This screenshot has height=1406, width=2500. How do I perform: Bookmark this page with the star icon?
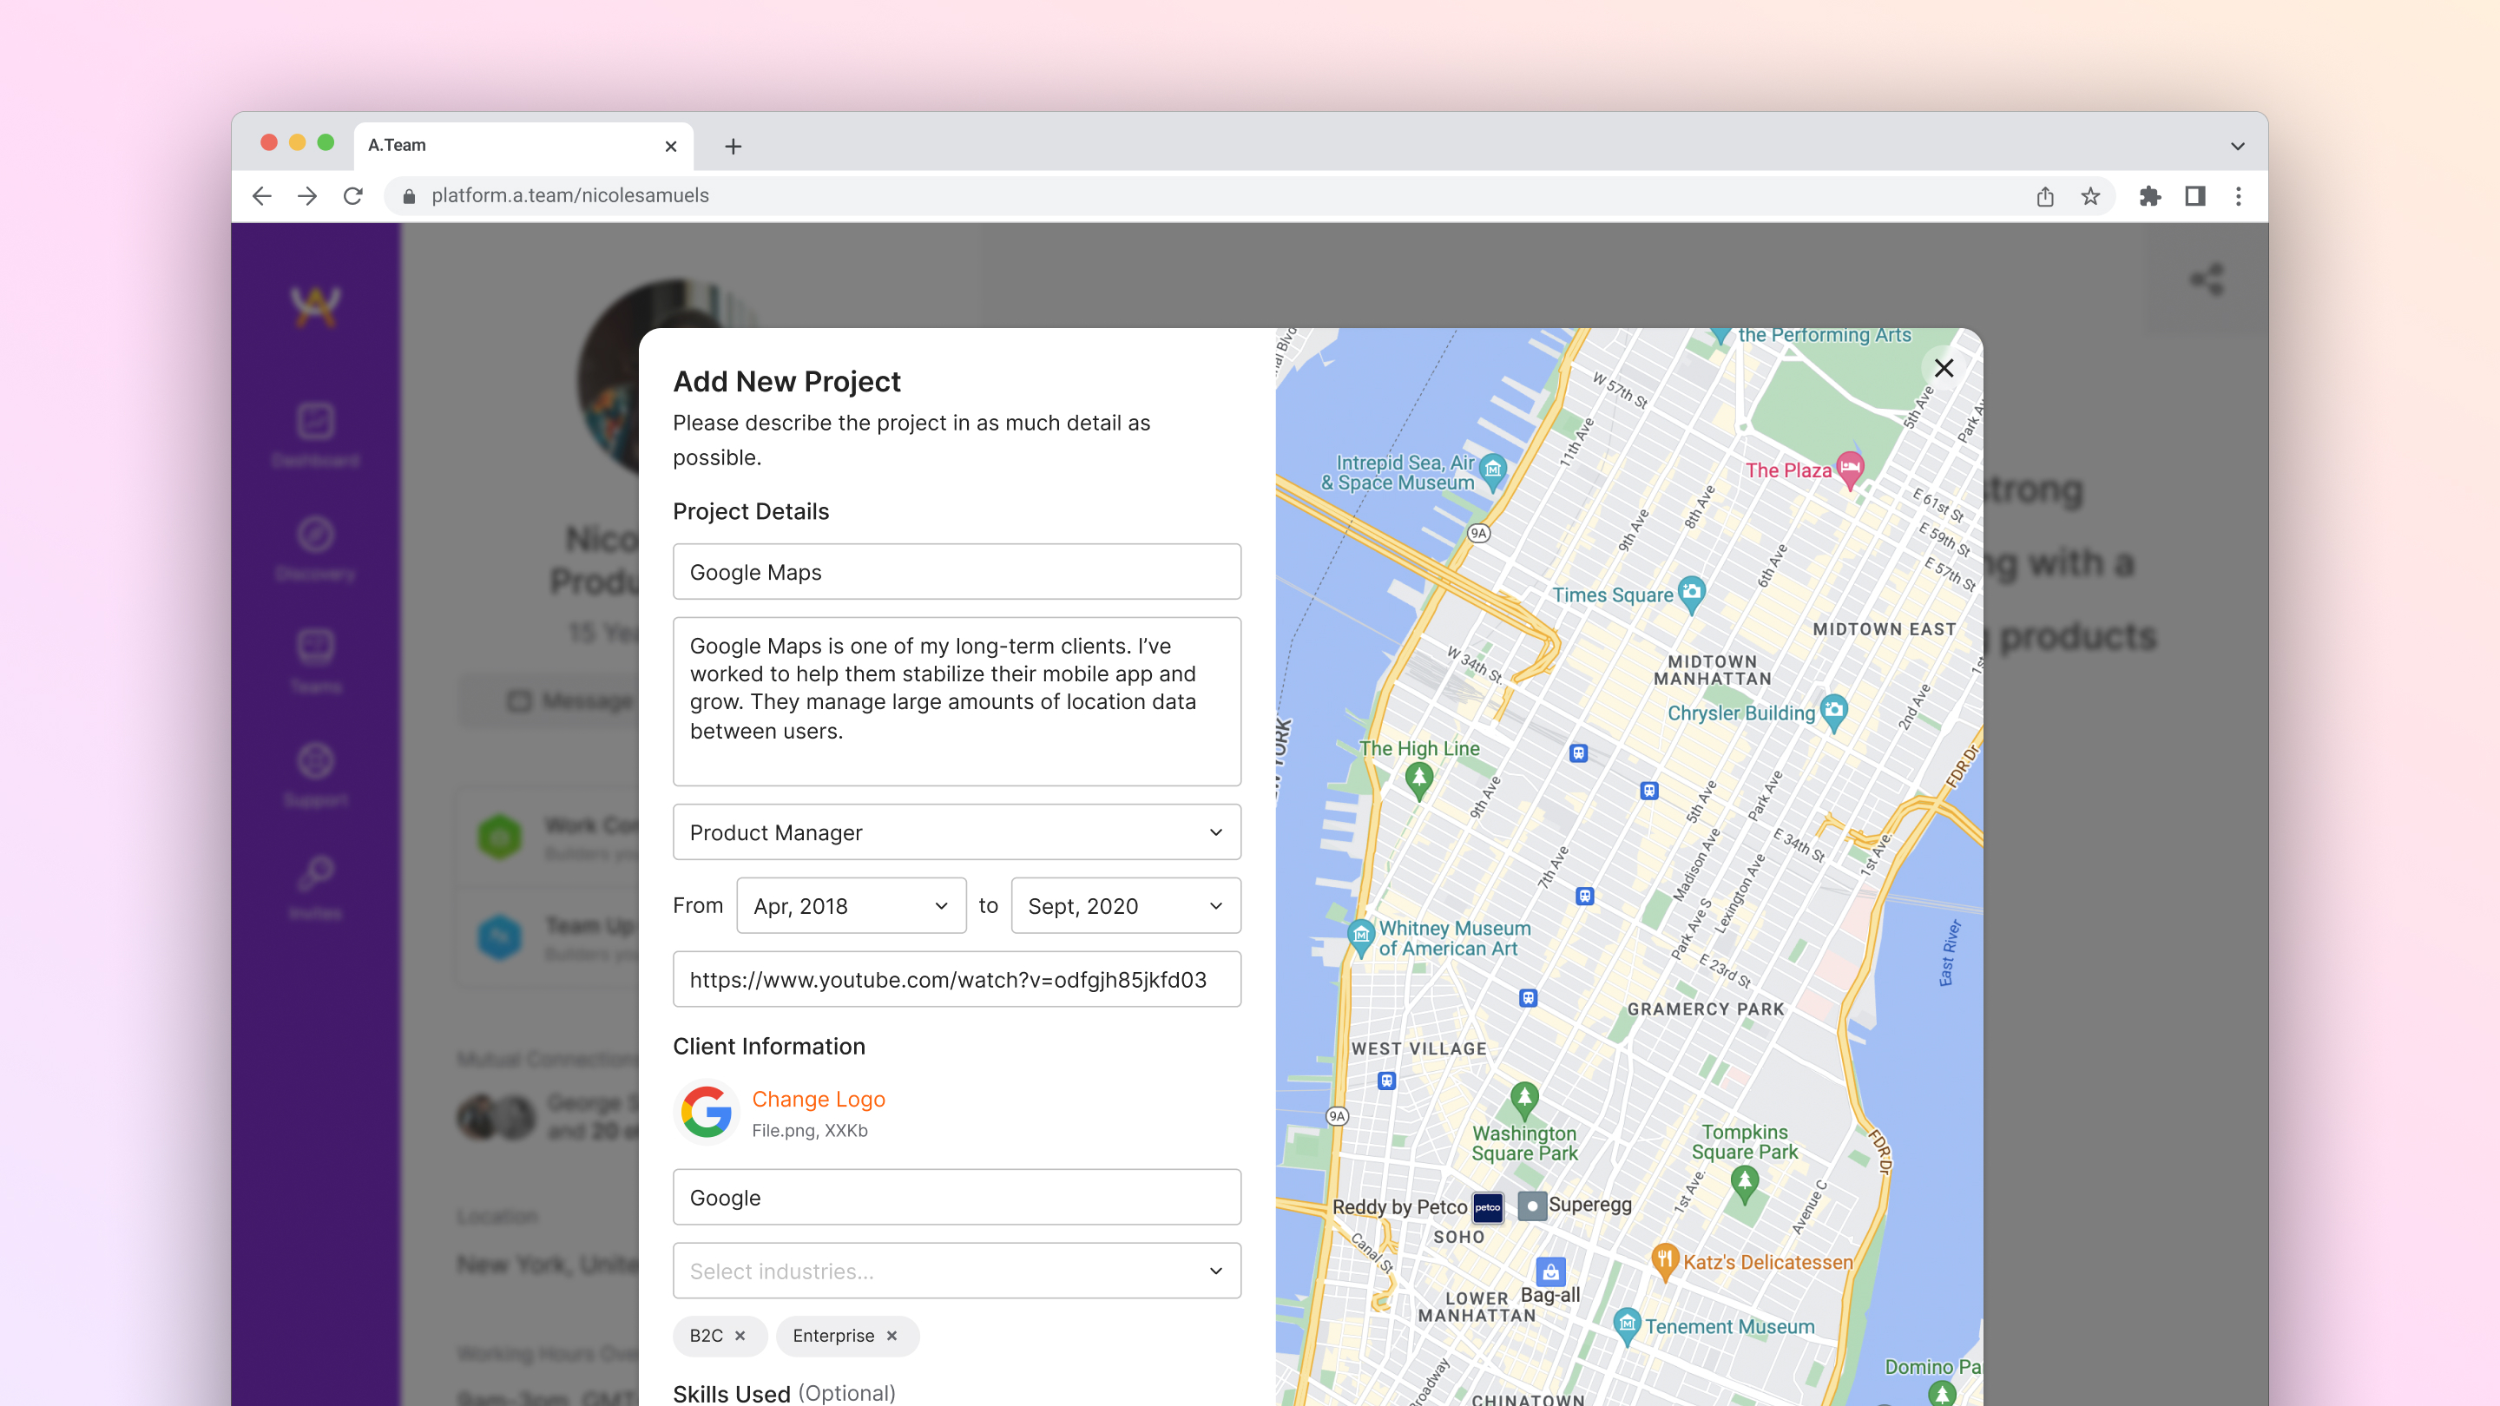click(2090, 196)
